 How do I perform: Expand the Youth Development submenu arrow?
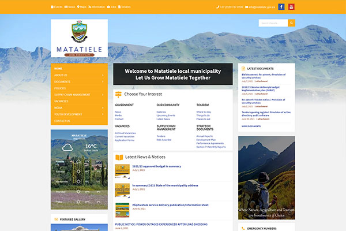(104, 114)
